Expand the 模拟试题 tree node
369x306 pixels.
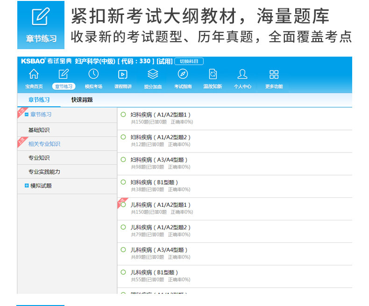[x=27, y=186]
